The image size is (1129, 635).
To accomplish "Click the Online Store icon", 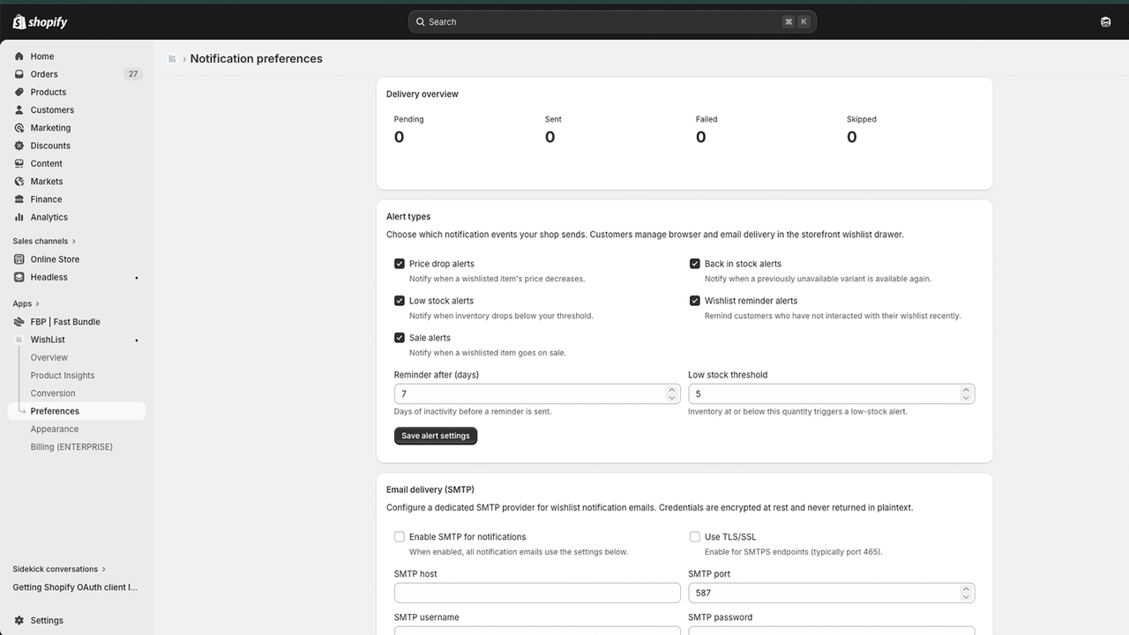I will click(19, 259).
